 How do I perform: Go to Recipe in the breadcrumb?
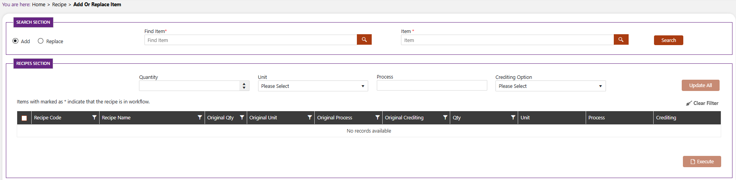coord(59,5)
